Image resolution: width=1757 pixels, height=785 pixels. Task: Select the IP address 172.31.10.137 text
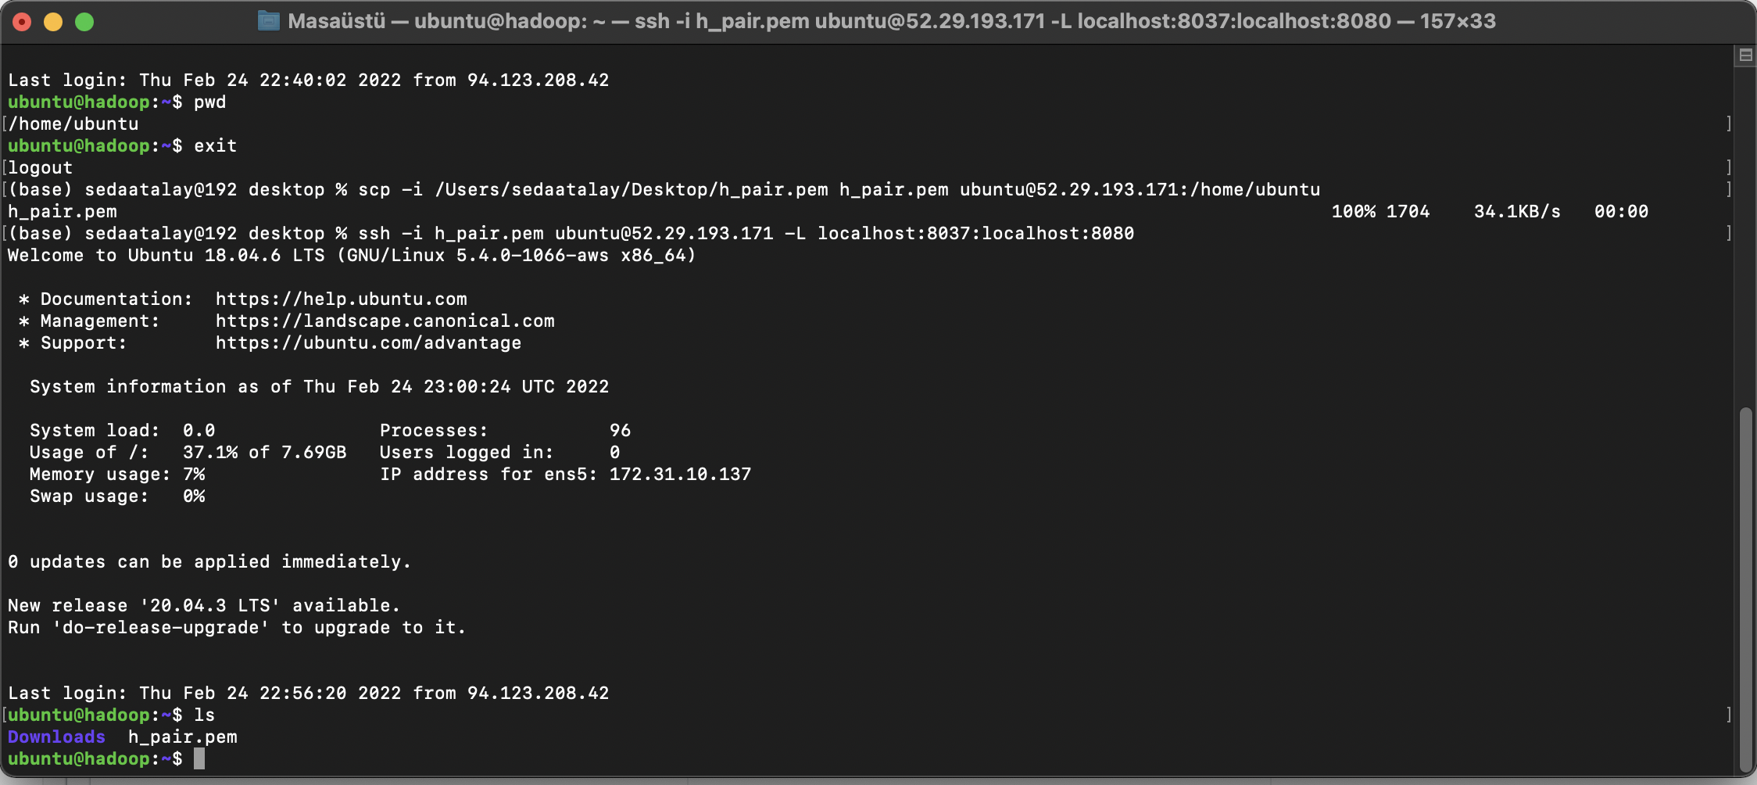point(680,474)
